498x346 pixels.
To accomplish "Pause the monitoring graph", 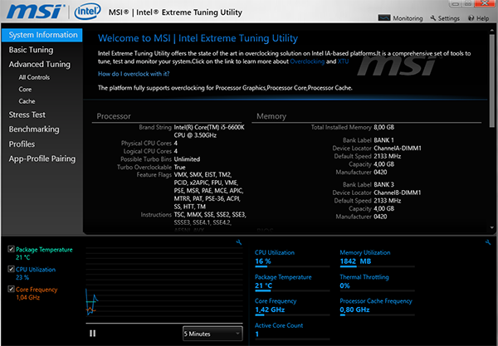I will 92,334.
